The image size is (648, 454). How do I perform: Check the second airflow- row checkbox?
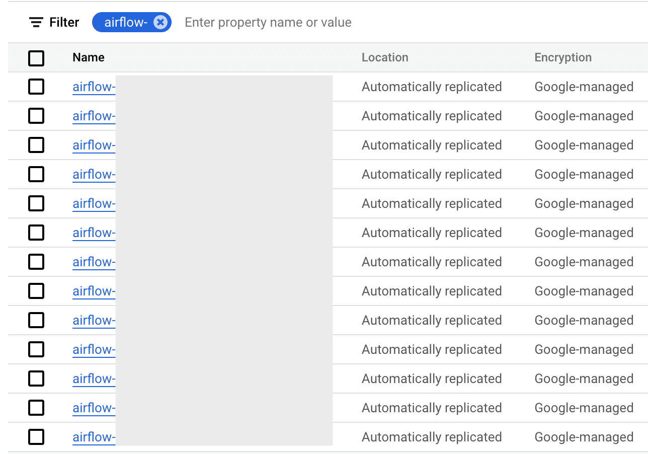pos(36,116)
